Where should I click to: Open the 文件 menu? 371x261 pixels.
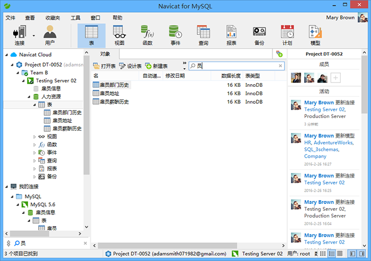pos(10,17)
